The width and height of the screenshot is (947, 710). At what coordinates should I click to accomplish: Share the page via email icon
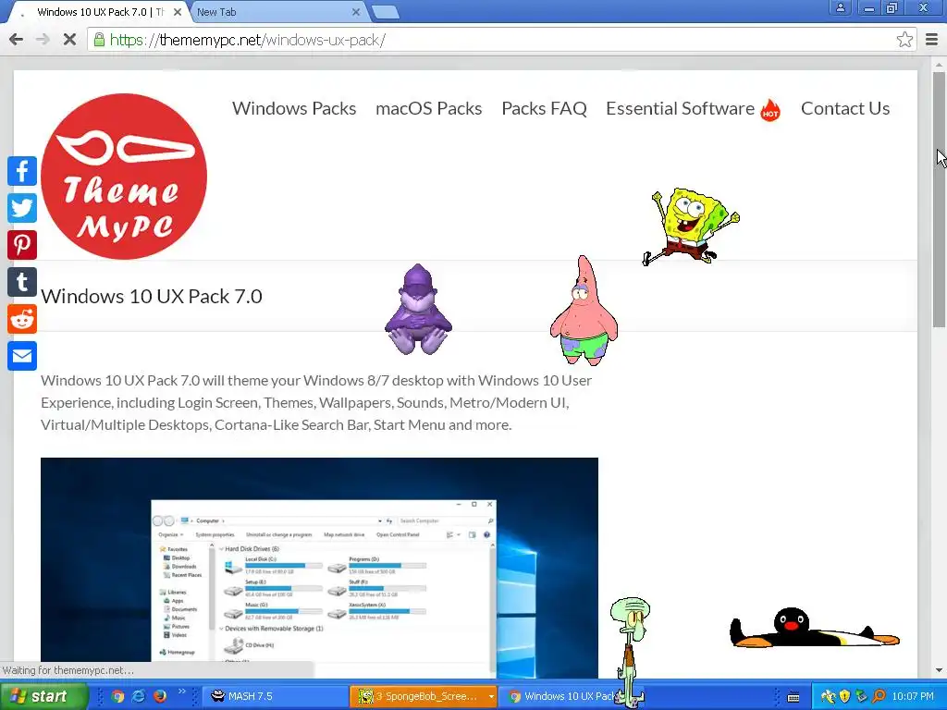(x=22, y=356)
